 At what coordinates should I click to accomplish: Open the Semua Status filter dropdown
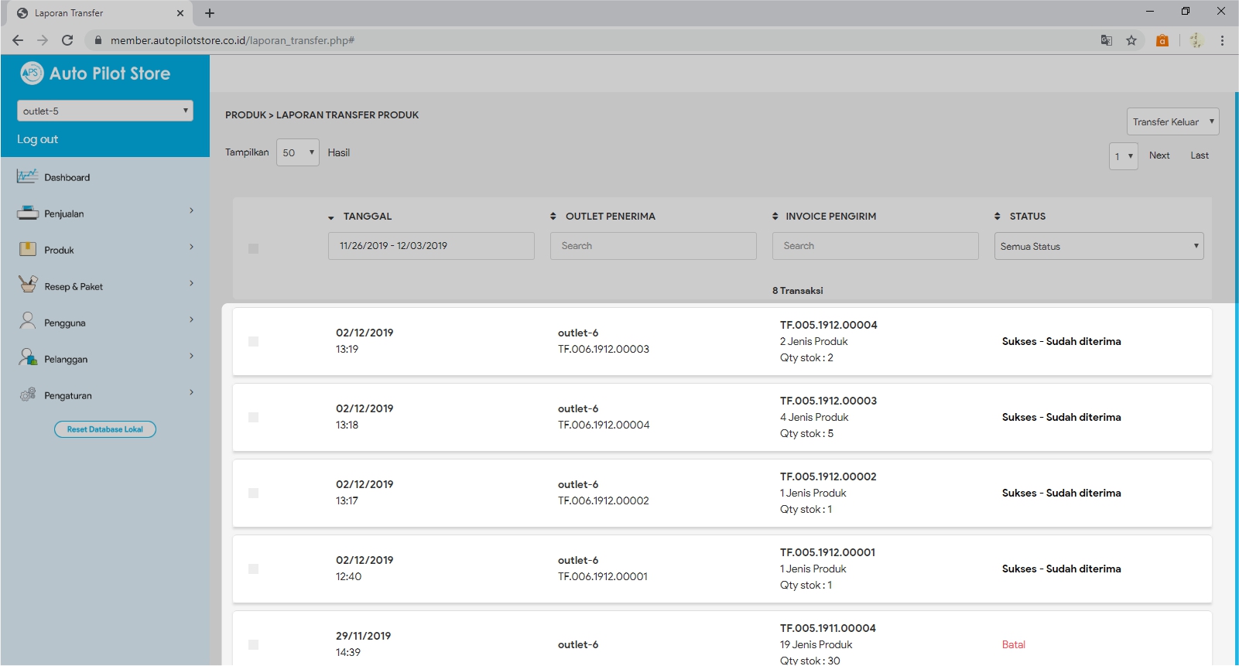click(x=1098, y=246)
